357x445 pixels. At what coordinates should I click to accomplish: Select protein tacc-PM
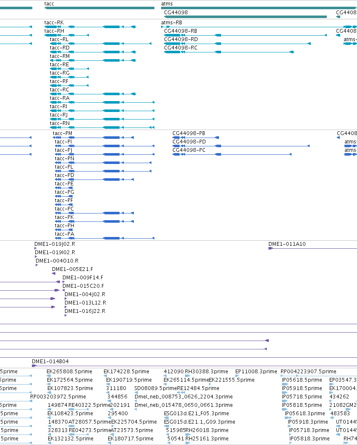click(63, 133)
